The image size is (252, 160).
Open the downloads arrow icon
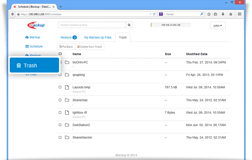[x=223, y=14]
